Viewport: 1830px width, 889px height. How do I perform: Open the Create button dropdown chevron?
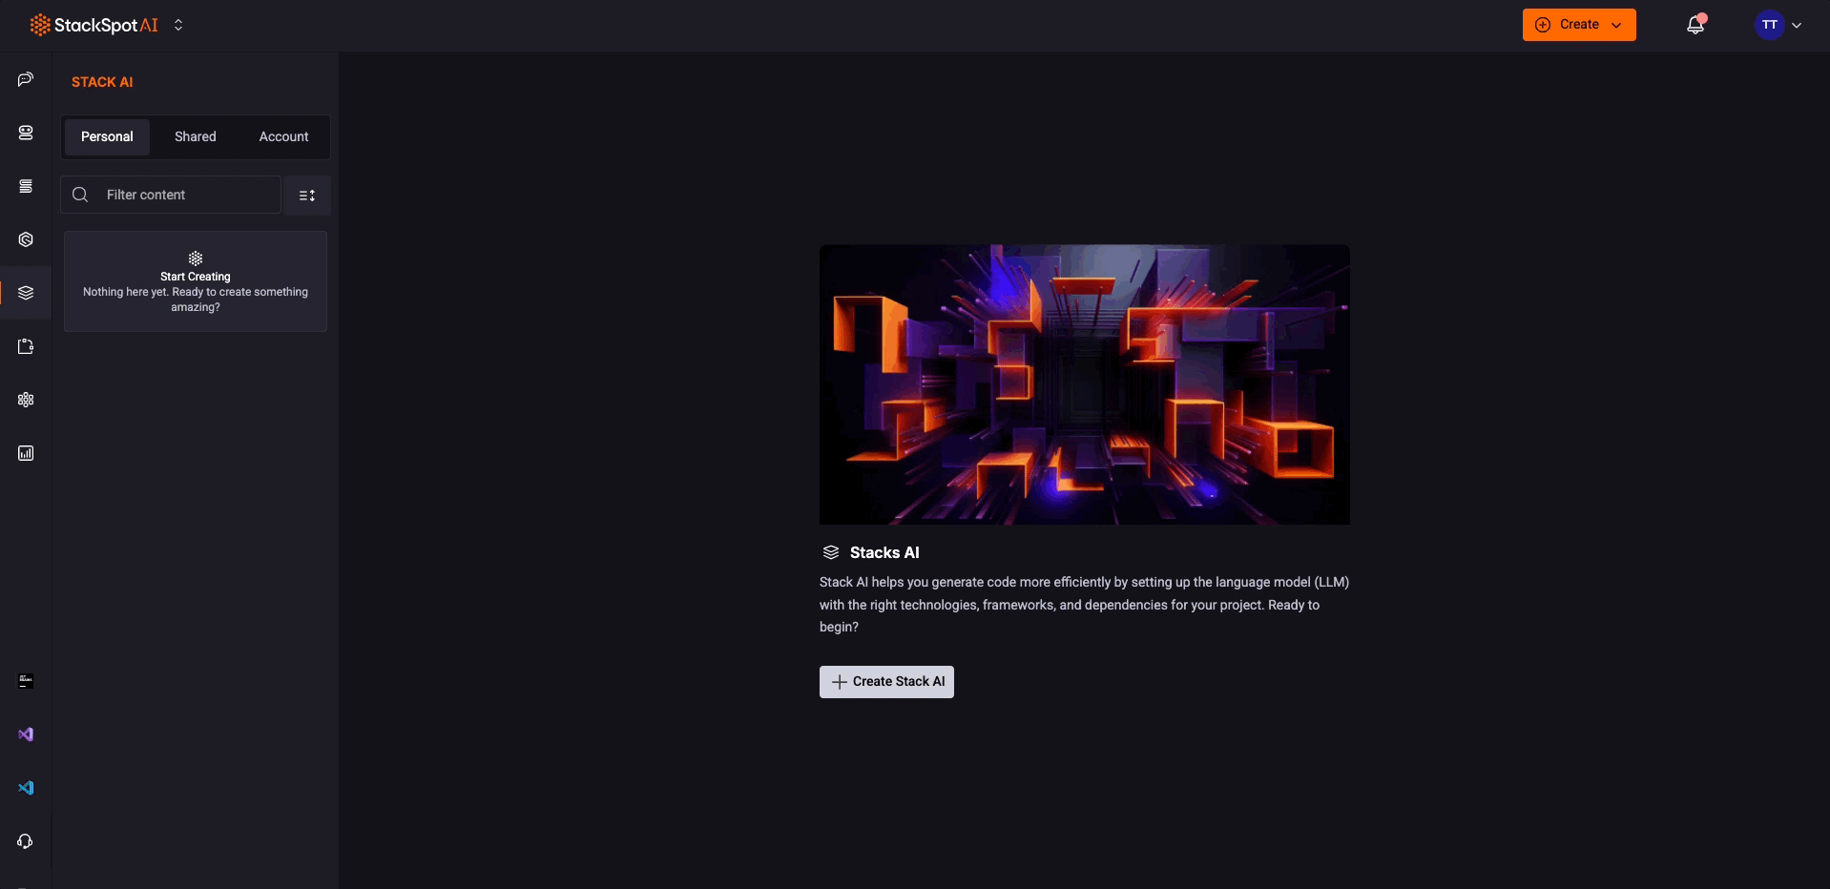click(1615, 24)
